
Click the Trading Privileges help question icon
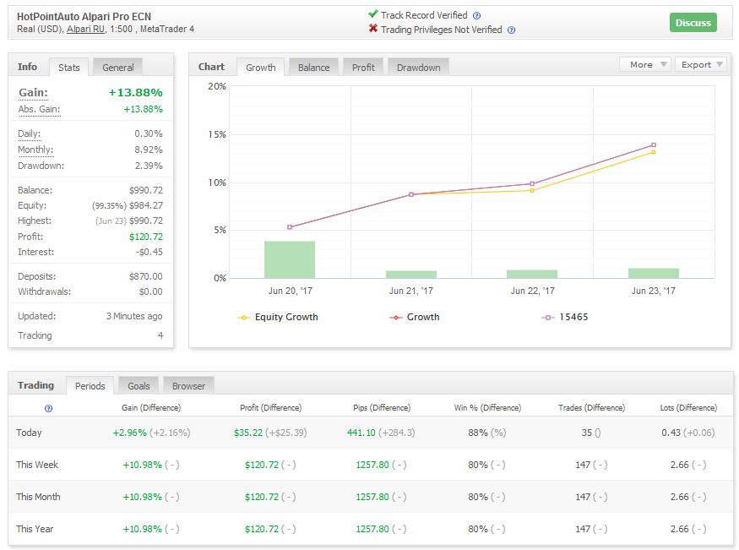tap(511, 30)
